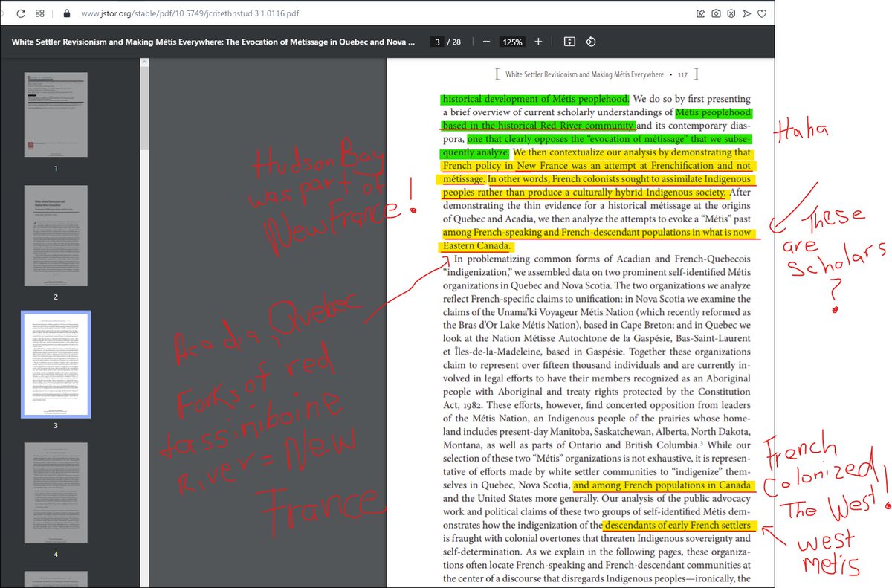Click the ad blocker shield icon

(x=731, y=13)
